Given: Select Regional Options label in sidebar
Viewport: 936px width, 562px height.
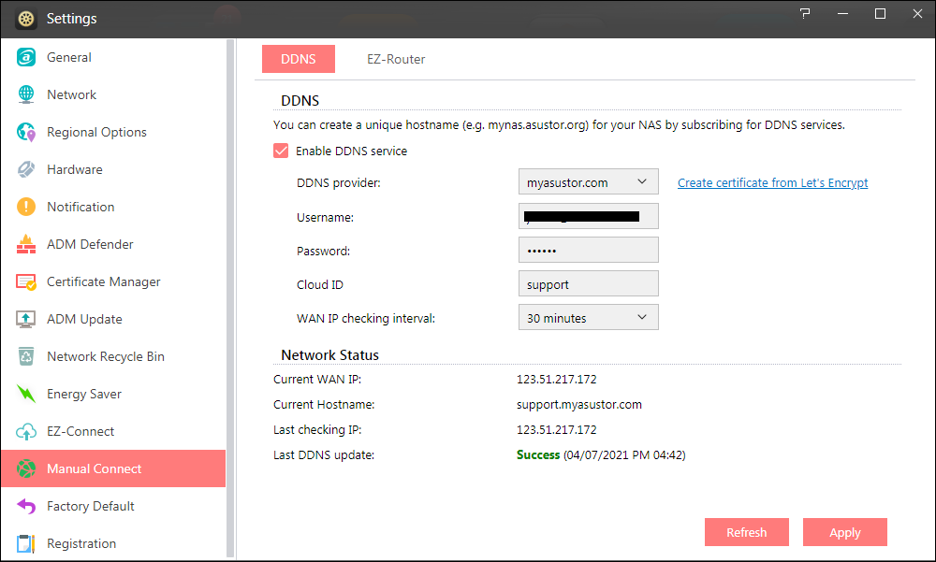Looking at the screenshot, I should coord(96,132).
